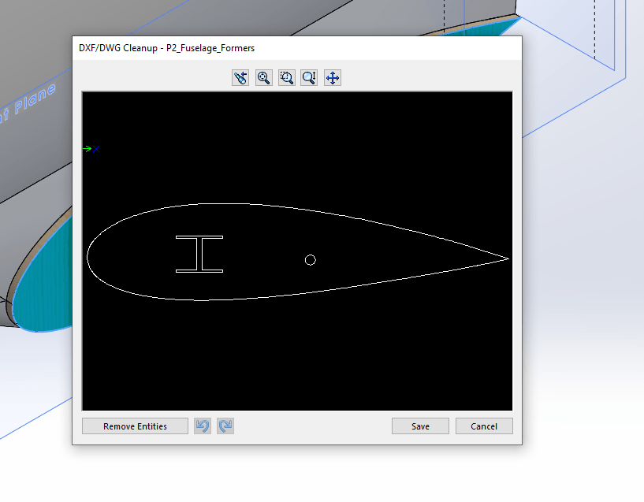This screenshot has width=644, height=502.
Task: Click the airfoil's pointed trailing edge
Action: coord(507,258)
